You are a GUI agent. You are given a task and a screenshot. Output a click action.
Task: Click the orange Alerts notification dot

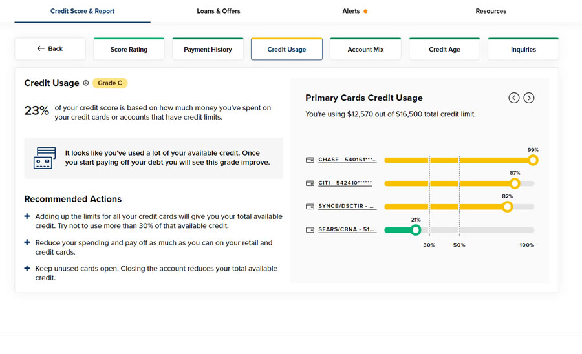pos(365,12)
